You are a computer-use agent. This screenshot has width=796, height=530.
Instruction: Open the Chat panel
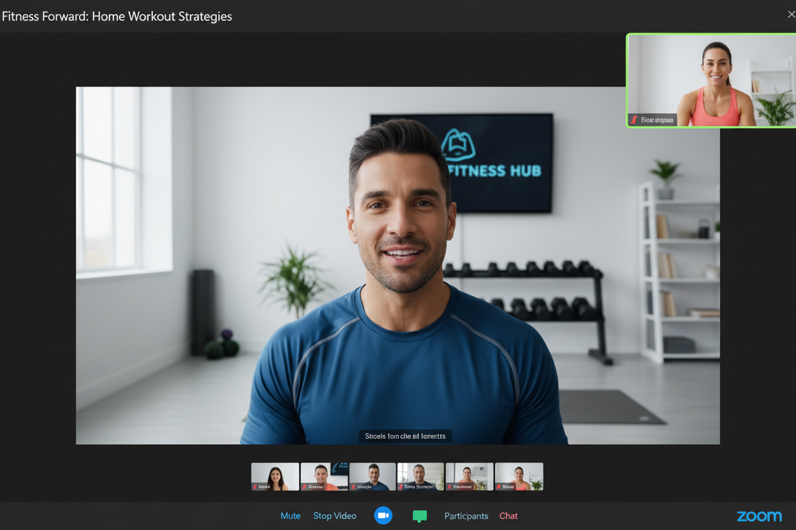[x=508, y=516]
